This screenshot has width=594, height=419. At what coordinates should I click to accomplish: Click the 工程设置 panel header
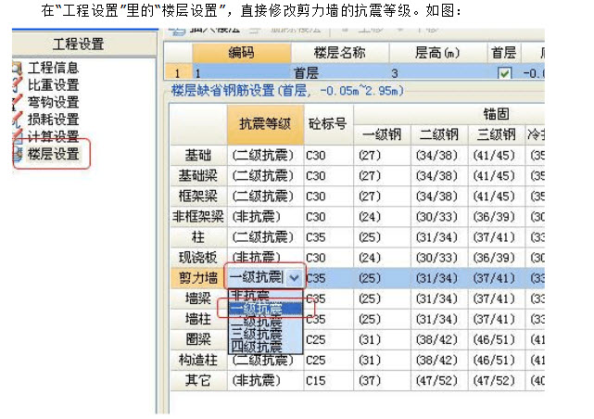[x=78, y=44]
